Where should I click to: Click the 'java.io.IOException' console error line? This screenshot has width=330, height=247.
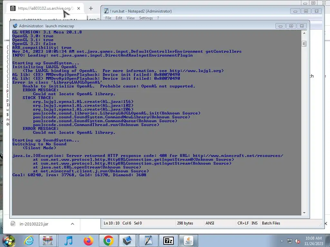pos(148,156)
